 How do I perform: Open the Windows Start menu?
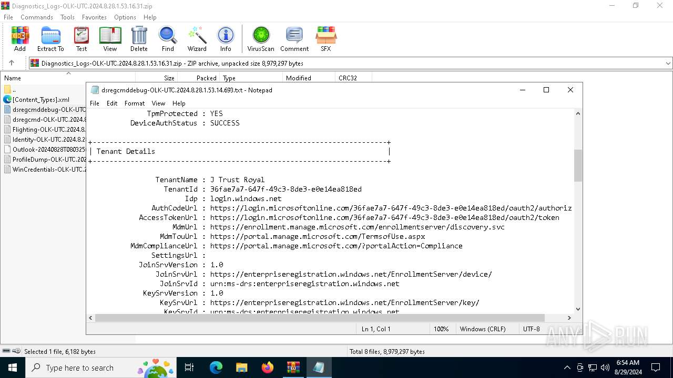tap(13, 367)
